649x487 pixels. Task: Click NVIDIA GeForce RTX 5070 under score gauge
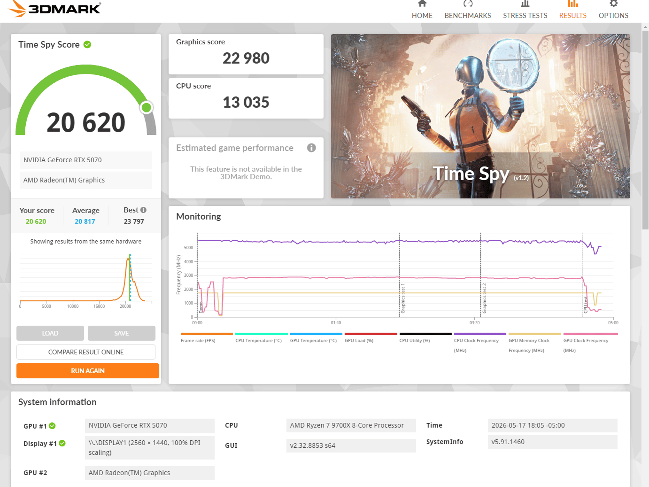pyautogui.click(x=86, y=160)
